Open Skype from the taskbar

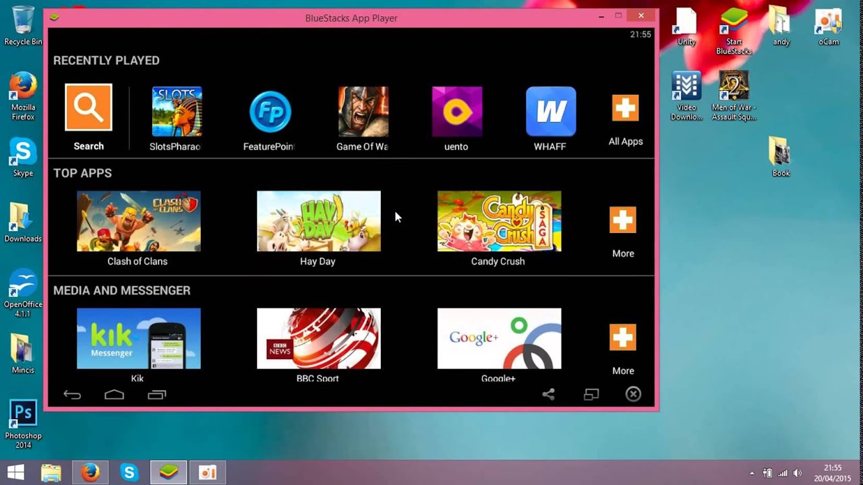[129, 473]
